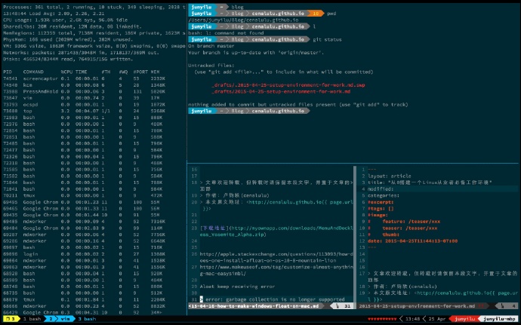
Task: Select Google Chrom process row 69484
Action: (x=85, y=228)
